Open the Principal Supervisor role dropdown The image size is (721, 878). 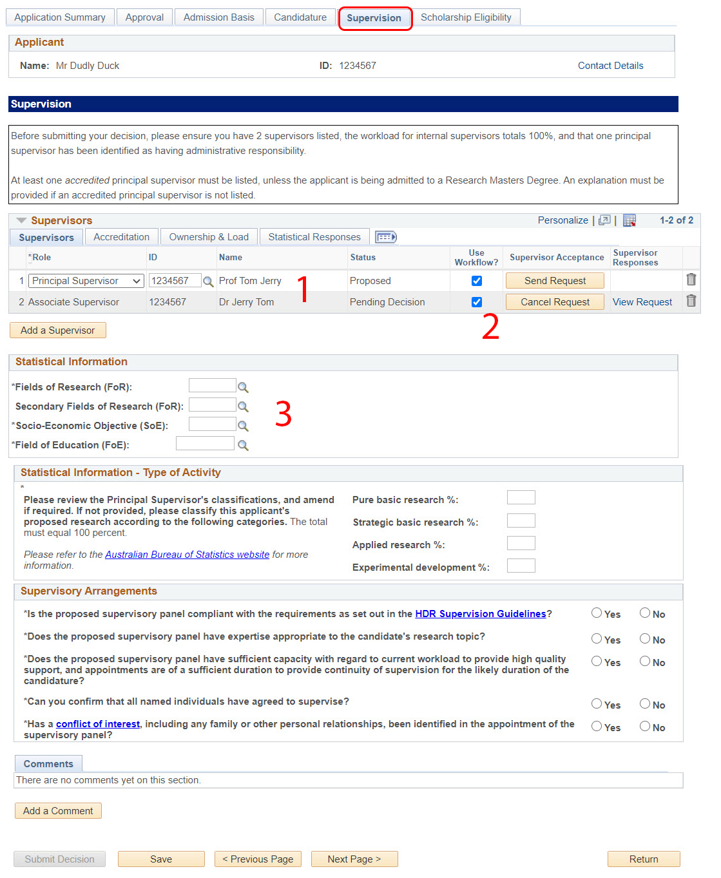coord(86,281)
